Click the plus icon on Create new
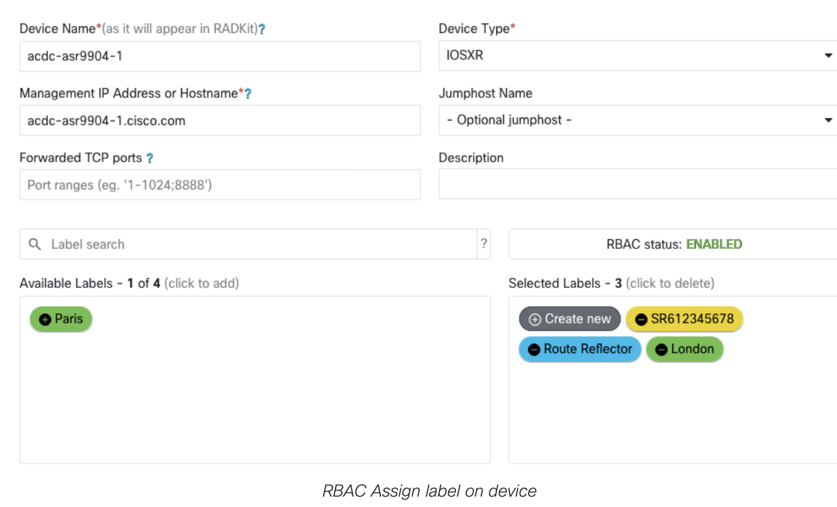The width and height of the screenshot is (837, 507). [x=535, y=319]
